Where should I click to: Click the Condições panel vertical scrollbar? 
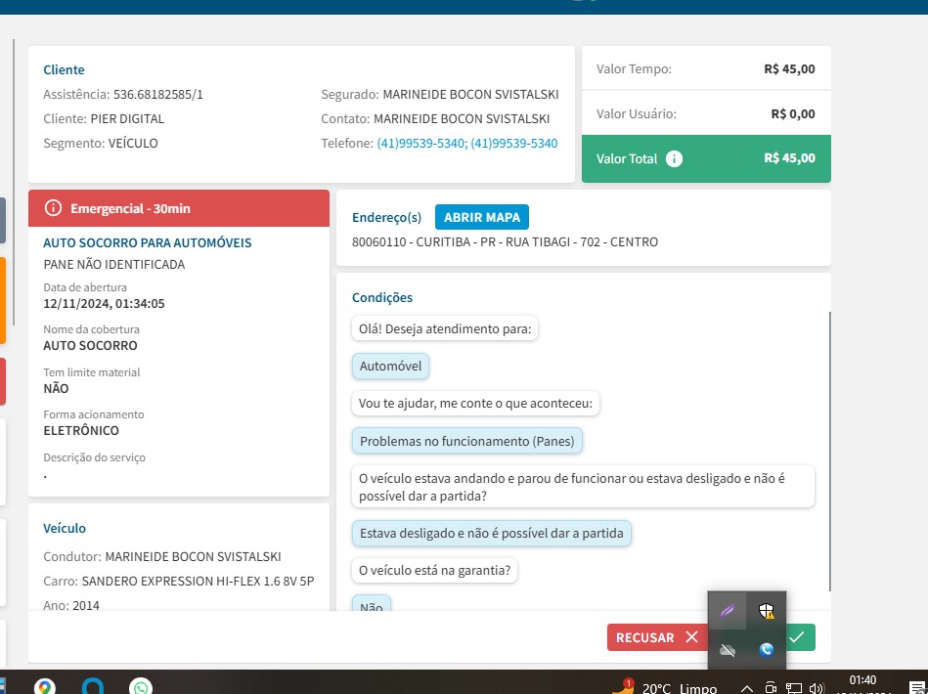[x=830, y=451]
